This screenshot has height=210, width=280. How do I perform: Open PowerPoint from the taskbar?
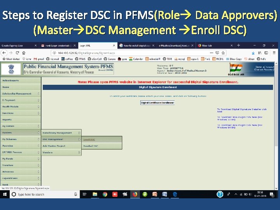point(155,194)
